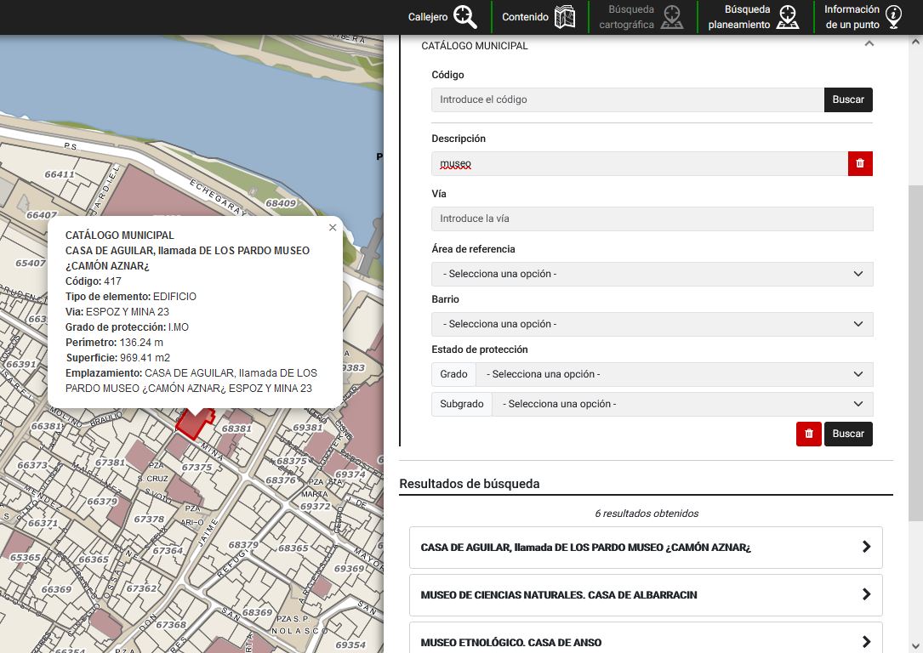Click the Código input field
Viewport: 923px width, 653px height.
click(627, 99)
